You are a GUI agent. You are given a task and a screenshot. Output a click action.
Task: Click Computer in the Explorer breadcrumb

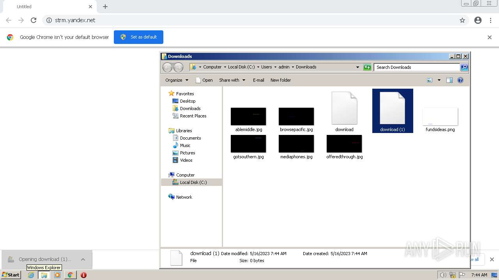point(212,67)
